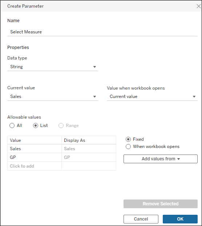Click the Remove Selected button
202x226 pixels.
(161, 204)
